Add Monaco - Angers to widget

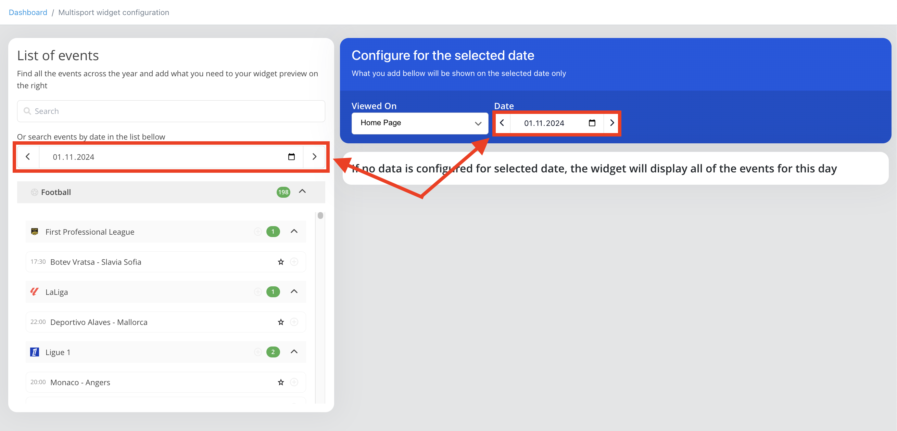tap(294, 382)
